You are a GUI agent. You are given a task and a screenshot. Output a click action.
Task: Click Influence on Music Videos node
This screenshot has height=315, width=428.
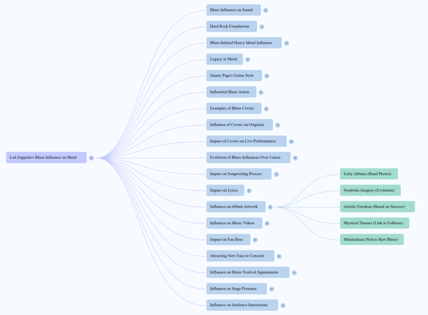point(234,223)
